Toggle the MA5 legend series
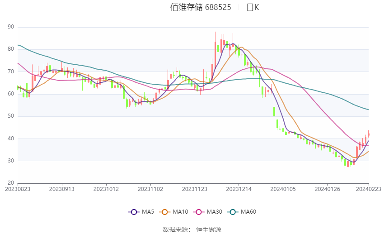Screen dimensions: 384x234 [141, 212]
